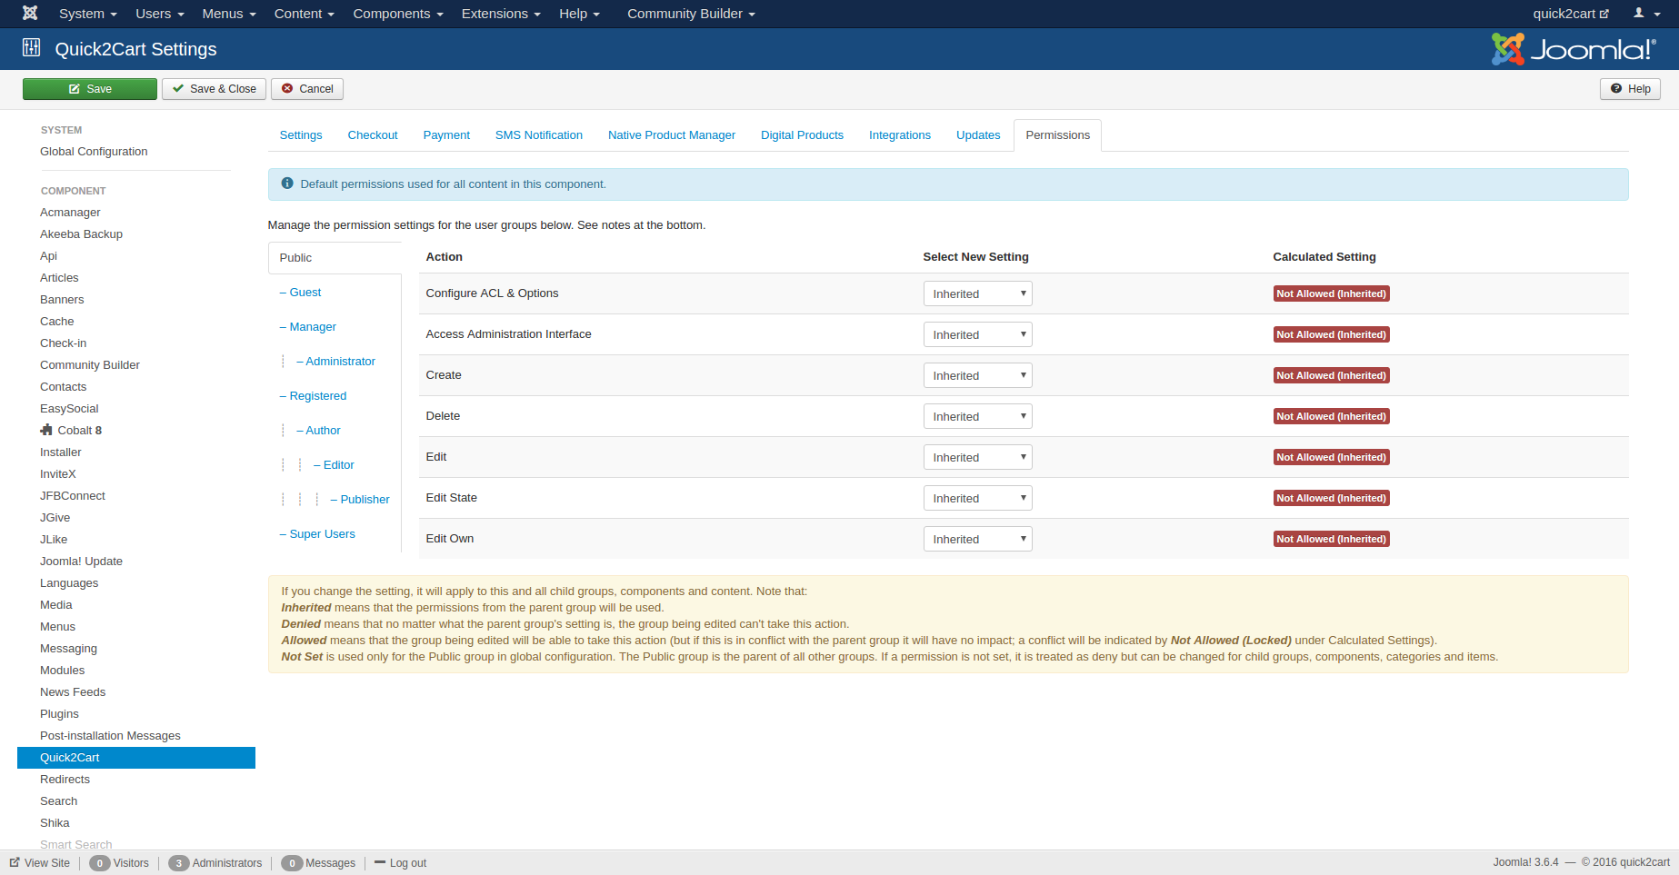This screenshot has width=1679, height=875.
Task: Click View Site in status bar
Action: [x=40, y=862]
